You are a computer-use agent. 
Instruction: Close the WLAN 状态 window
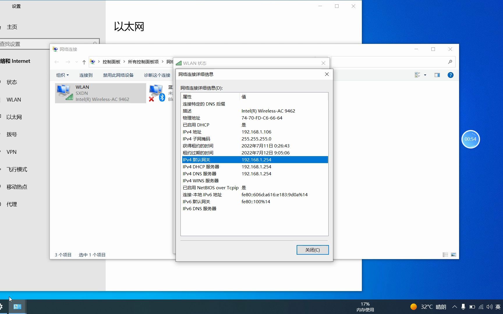coord(323,63)
